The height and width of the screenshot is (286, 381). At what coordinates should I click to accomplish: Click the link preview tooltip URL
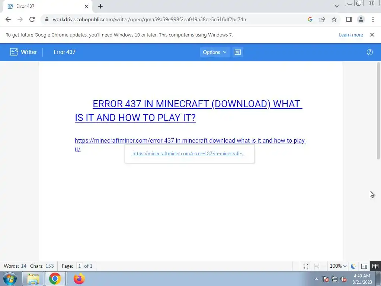click(189, 153)
